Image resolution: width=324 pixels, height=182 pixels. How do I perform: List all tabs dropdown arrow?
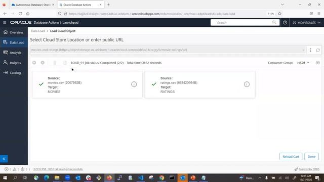(x=282, y=5)
